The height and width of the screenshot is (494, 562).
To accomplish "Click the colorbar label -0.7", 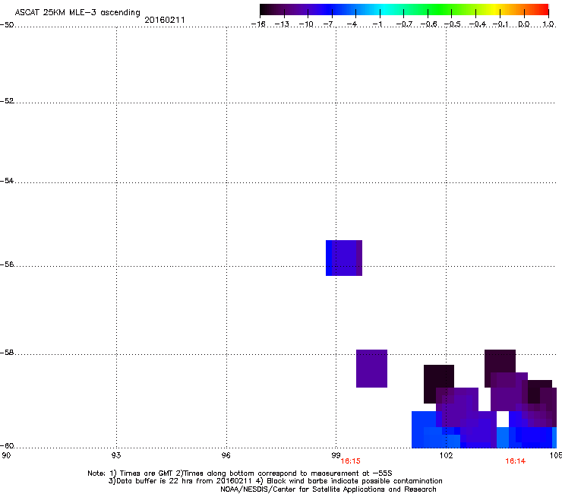I will (404, 24).
